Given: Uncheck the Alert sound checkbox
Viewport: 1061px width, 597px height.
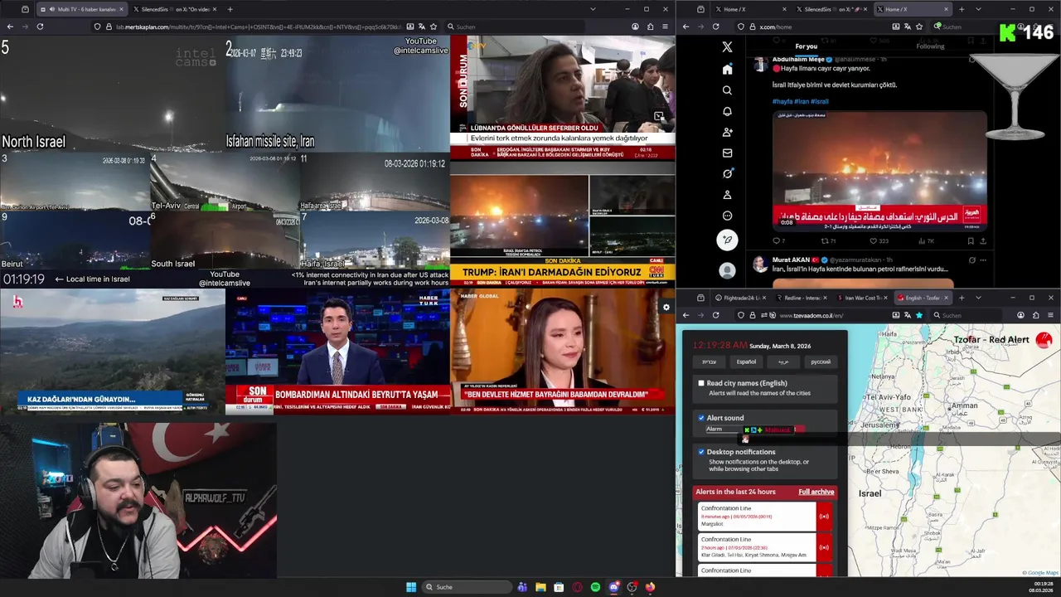Looking at the screenshot, I should coord(701,418).
